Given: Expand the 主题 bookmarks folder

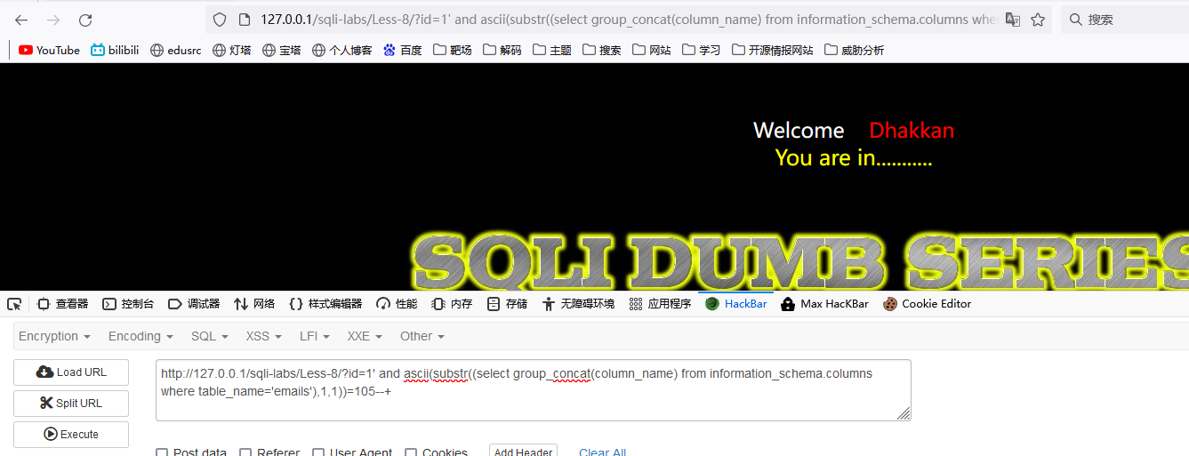Looking at the screenshot, I should (x=551, y=51).
